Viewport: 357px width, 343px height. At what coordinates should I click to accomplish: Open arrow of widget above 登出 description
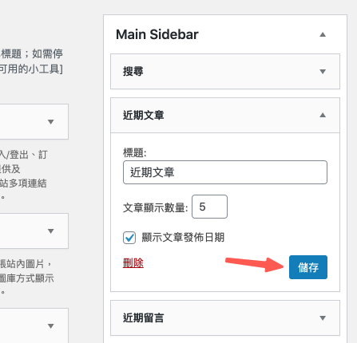pos(50,122)
